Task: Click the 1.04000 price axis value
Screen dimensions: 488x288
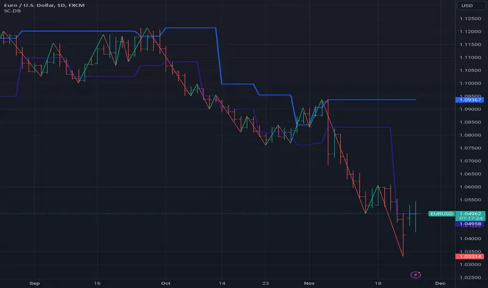Action: point(470,239)
